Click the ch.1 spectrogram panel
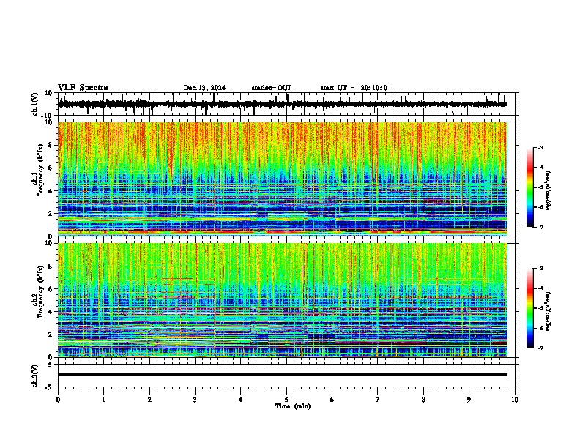This screenshot has width=580, height=448. pyautogui.click(x=283, y=179)
